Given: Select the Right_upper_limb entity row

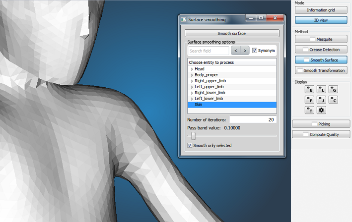Looking at the screenshot, I should click(x=232, y=81).
